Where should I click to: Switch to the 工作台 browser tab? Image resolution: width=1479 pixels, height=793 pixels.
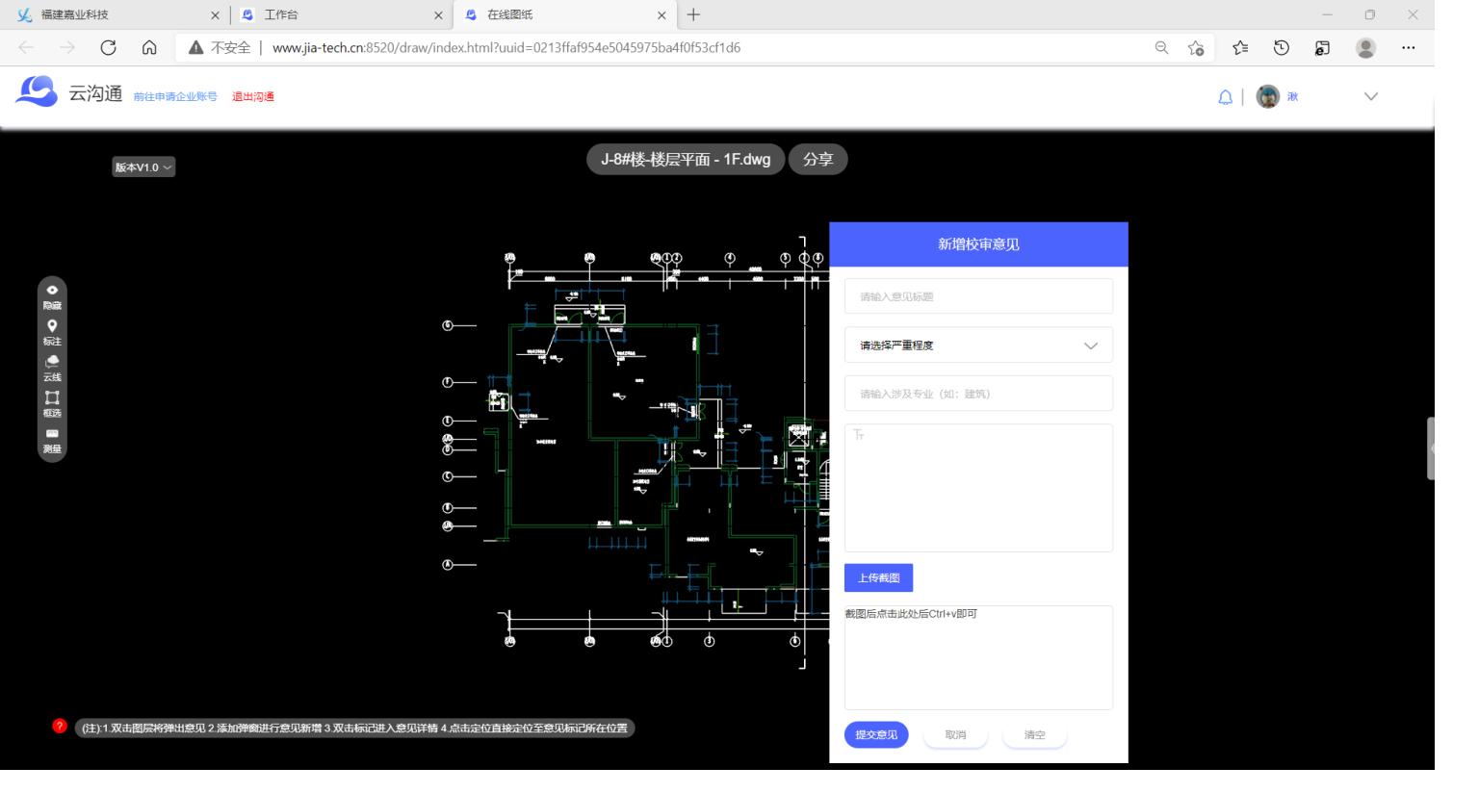tap(337, 15)
